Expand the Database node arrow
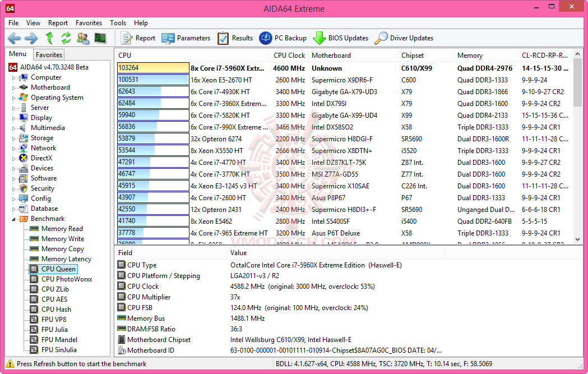 click(13, 209)
